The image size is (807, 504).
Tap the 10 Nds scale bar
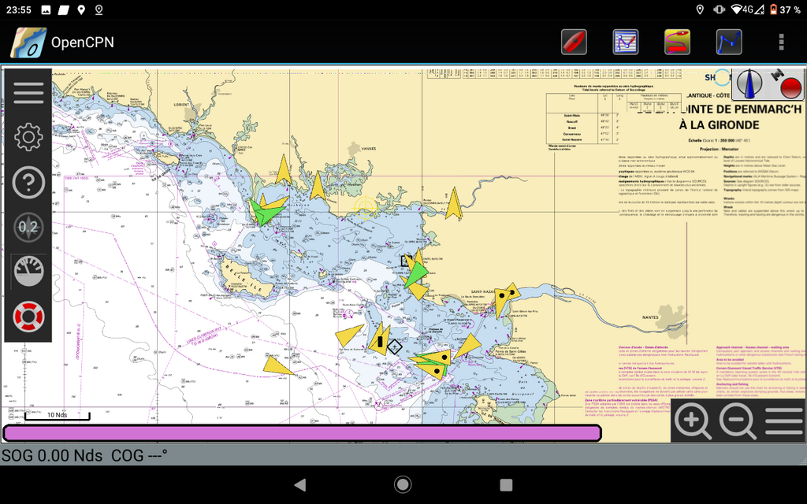pyautogui.click(x=57, y=416)
